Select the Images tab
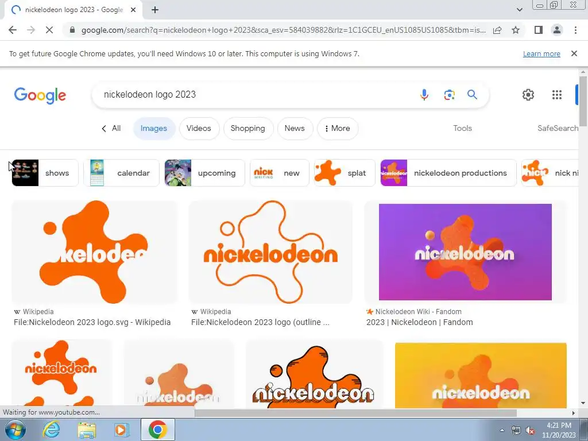The image size is (588, 441). coord(154,128)
